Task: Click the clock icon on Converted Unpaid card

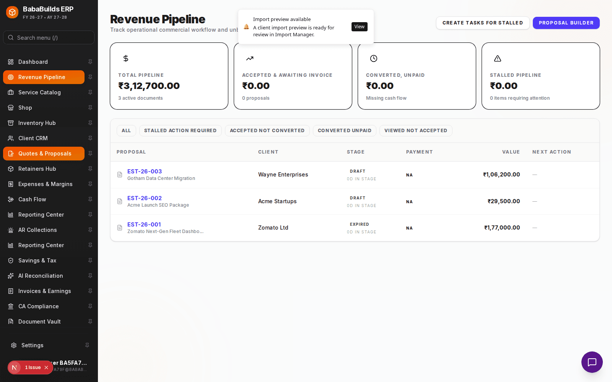Action: click(x=374, y=58)
